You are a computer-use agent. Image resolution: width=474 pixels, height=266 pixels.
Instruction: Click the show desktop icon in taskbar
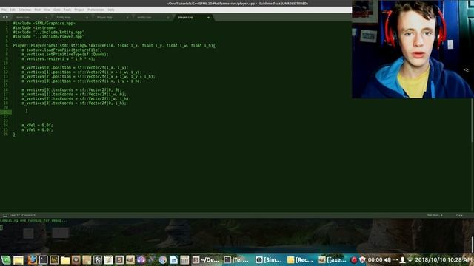coord(18,259)
